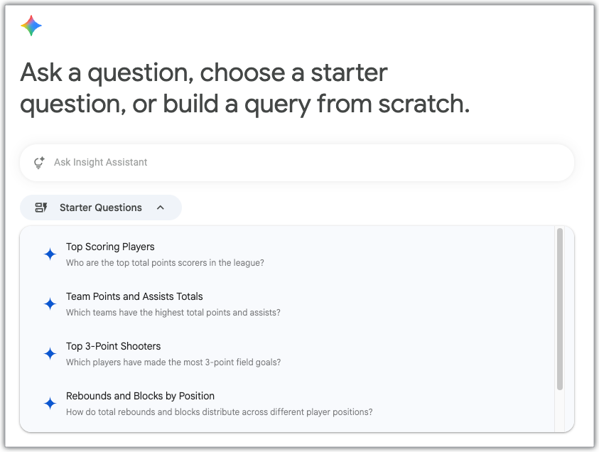This screenshot has width=599, height=452.
Task: Click the sparkle icon beside Top Scoring Players
Action: pos(50,254)
